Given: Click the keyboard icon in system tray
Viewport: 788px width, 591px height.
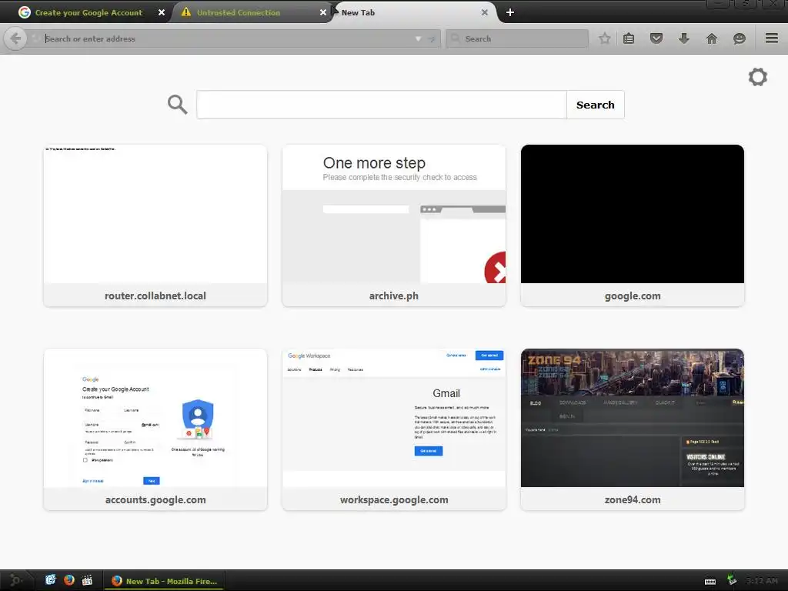Looking at the screenshot, I should click(x=710, y=582).
